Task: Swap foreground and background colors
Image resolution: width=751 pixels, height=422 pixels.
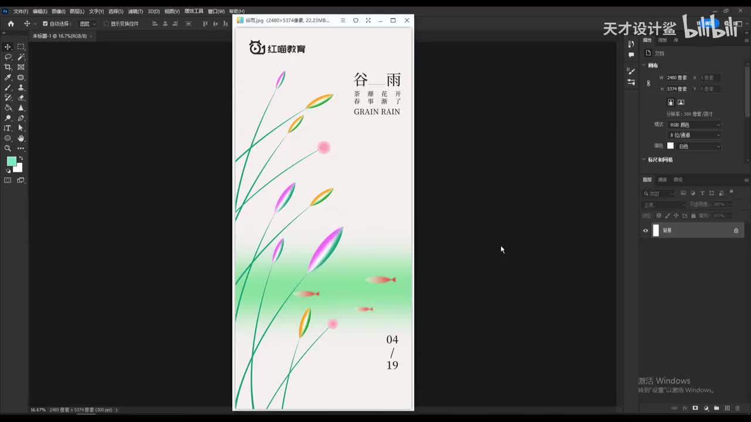Action: (x=21, y=158)
